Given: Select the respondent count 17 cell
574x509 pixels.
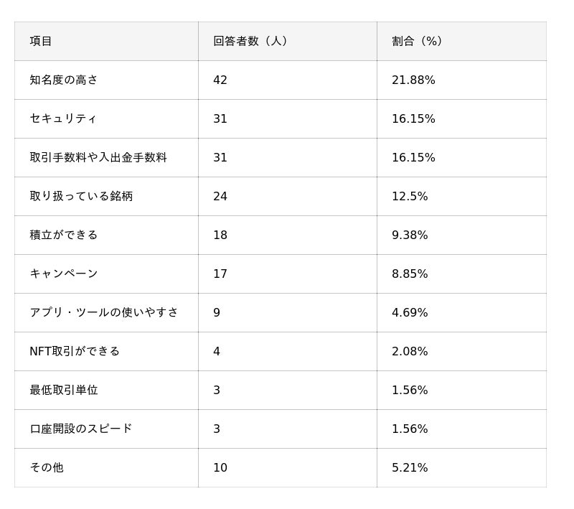Looking at the screenshot, I should pos(220,274).
